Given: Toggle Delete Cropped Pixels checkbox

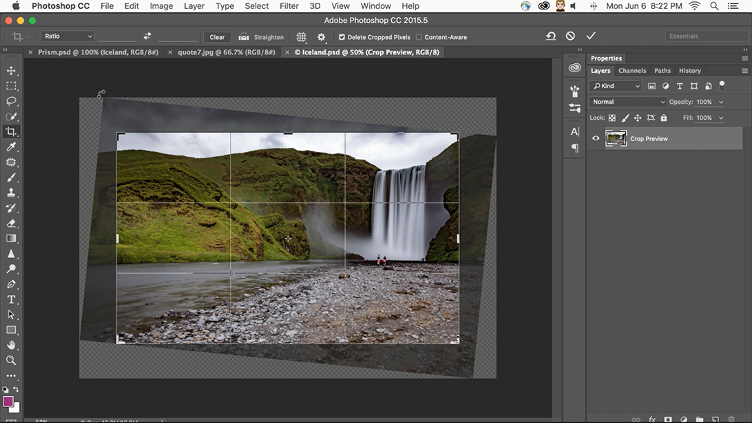Looking at the screenshot, I should (x=342, y=37).
